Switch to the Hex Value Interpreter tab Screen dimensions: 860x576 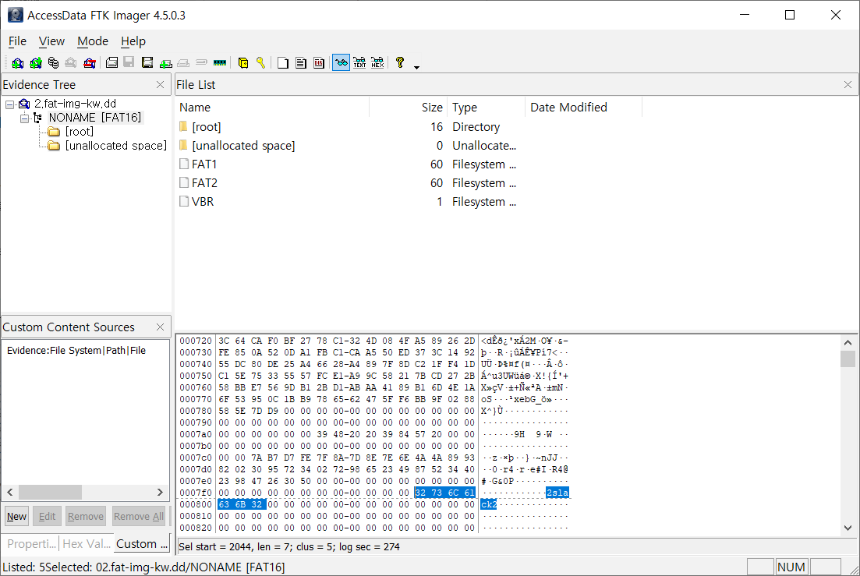(87, 544)
